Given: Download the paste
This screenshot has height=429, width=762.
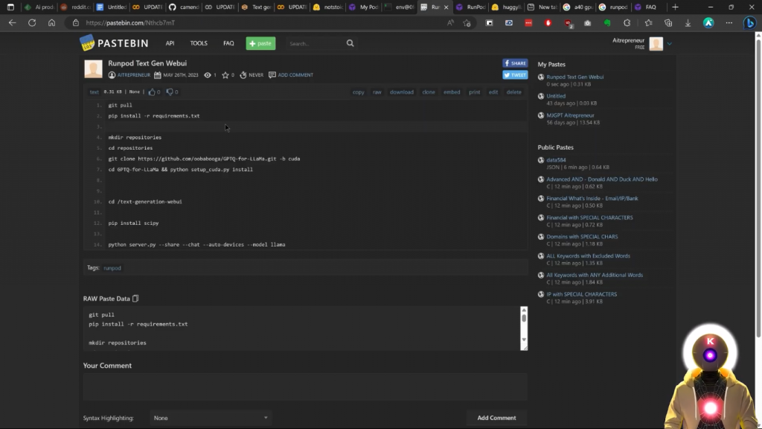Looking at the screenshot, I should click(401, 92).
